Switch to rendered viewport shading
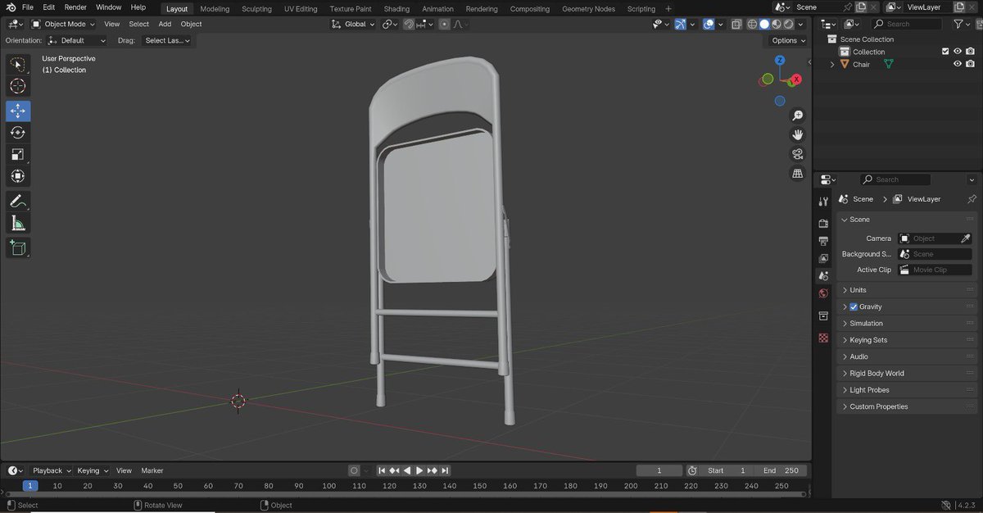The image size is (983, 513). 787,25
